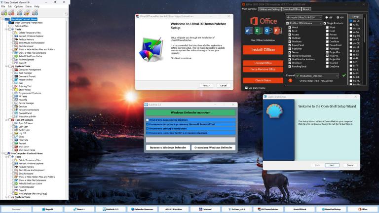Viewport: 379px width, 213px height.
Task: Click the Snipping Tool scissors icon in tree
Action: 16,86
